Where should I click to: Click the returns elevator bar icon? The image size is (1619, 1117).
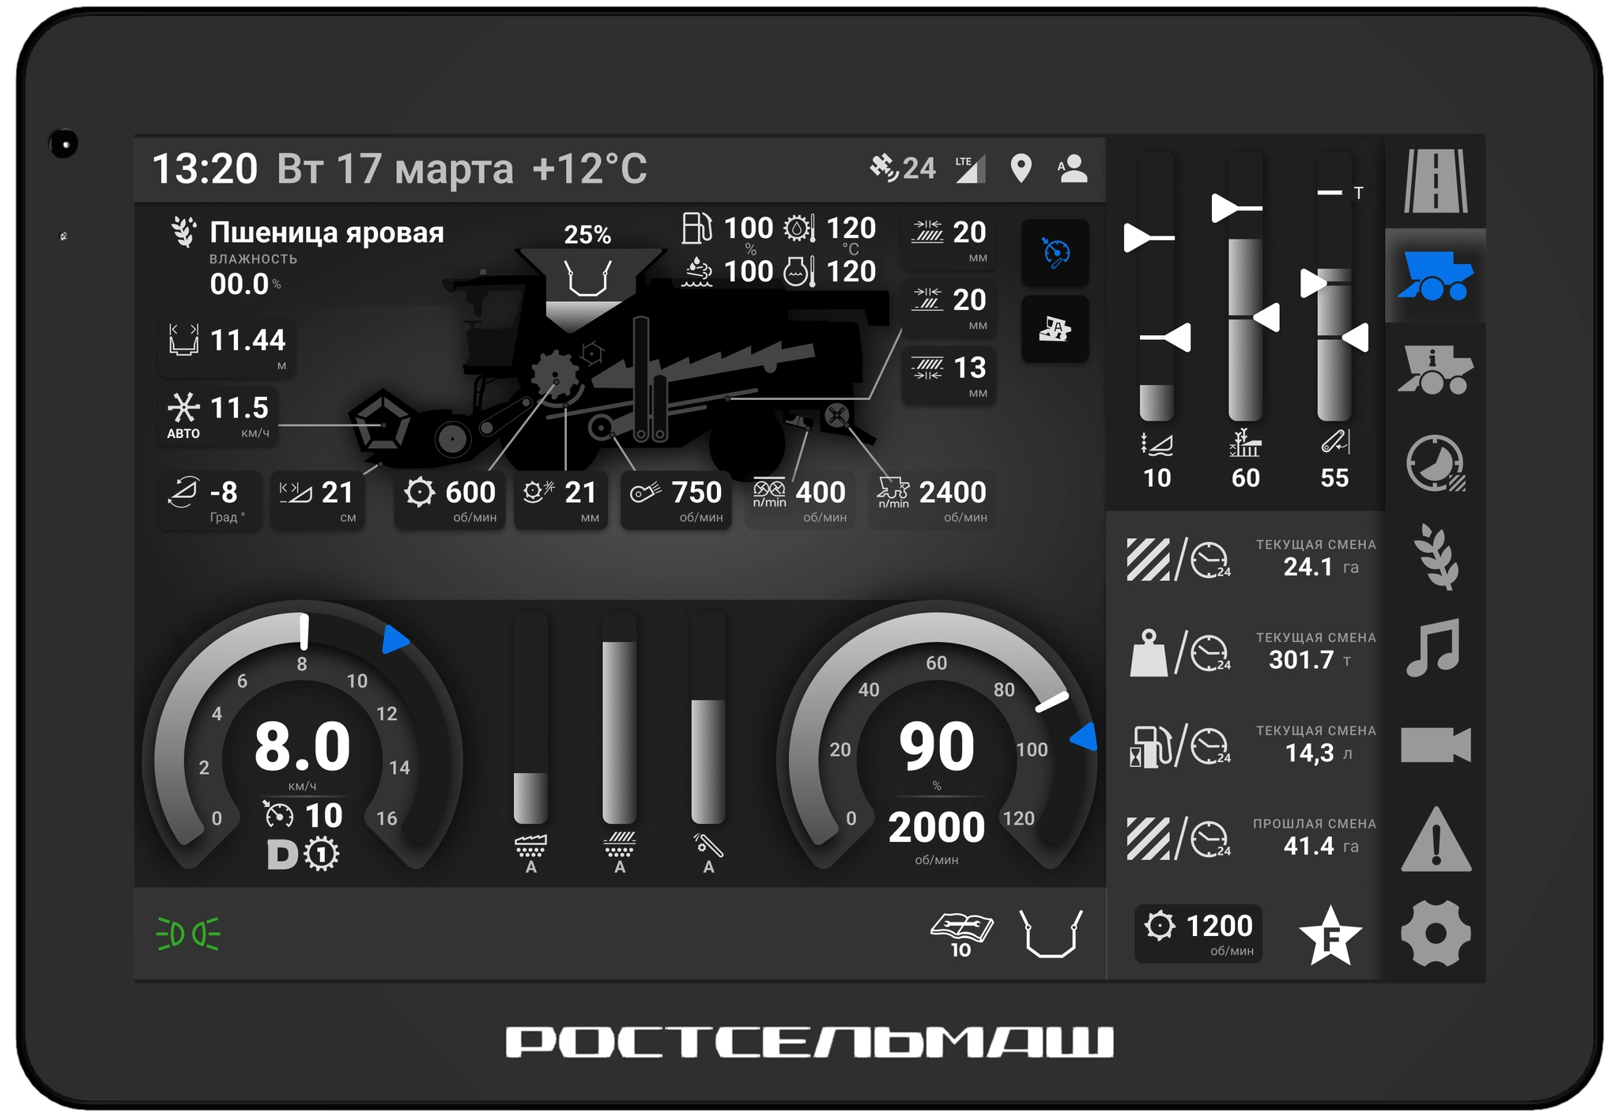[x=708, y=853]
